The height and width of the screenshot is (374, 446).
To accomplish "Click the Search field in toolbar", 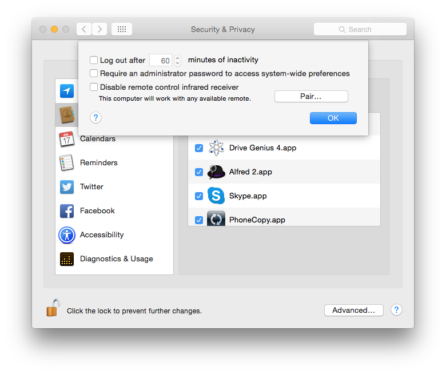I will [360, 29].
